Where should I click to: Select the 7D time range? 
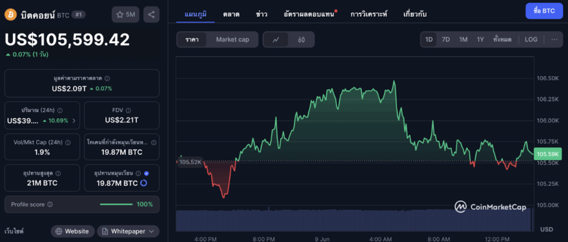(x=445, y=39)
